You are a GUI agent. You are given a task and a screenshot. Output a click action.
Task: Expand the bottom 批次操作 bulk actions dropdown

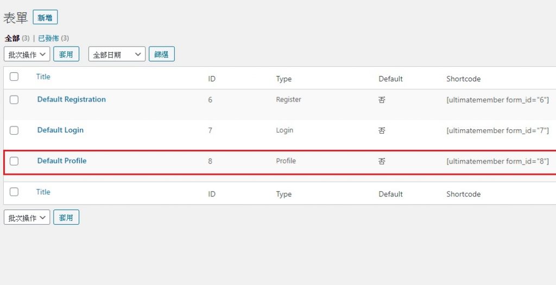coord(27,217)
